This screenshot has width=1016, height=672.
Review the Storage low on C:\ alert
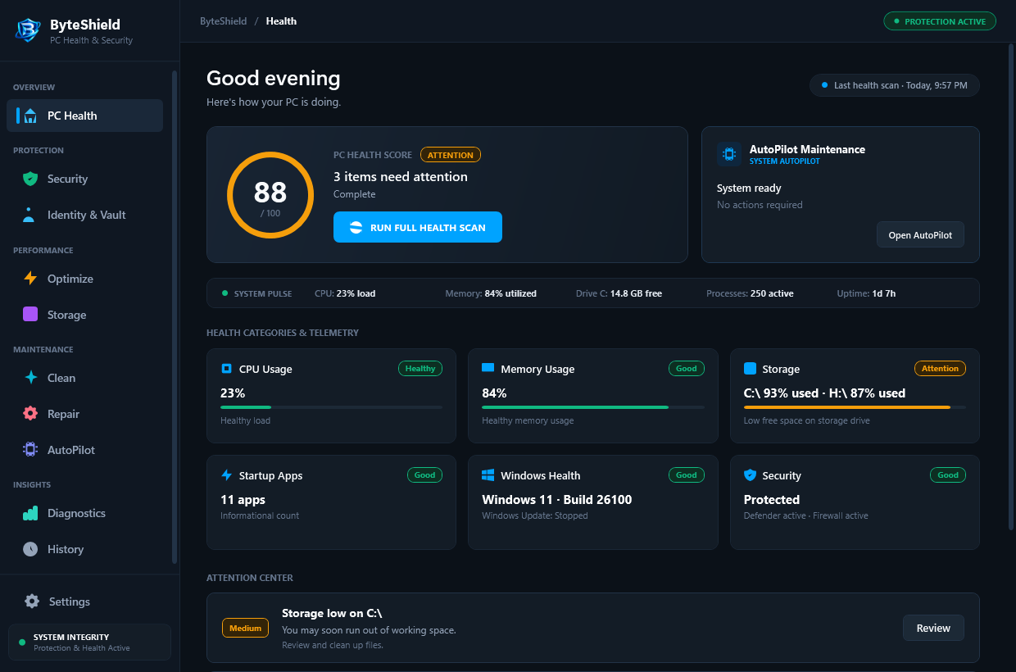(x=933, y=629)
